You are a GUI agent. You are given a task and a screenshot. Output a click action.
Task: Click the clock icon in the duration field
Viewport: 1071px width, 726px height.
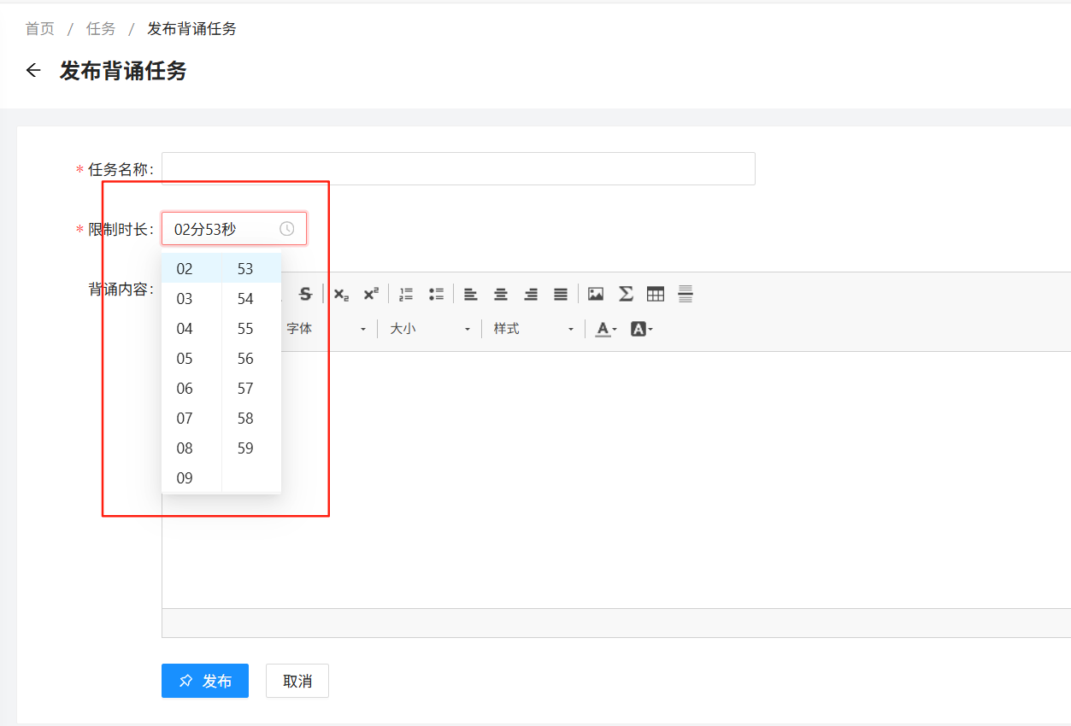(x=287, y=229)
